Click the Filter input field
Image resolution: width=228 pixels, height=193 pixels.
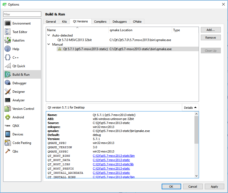[22, 14]
